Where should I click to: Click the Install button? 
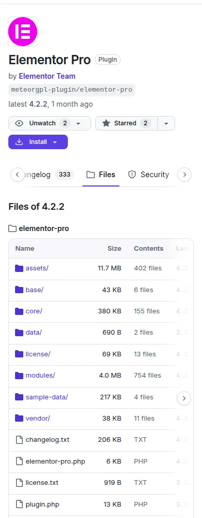point(38,142)
